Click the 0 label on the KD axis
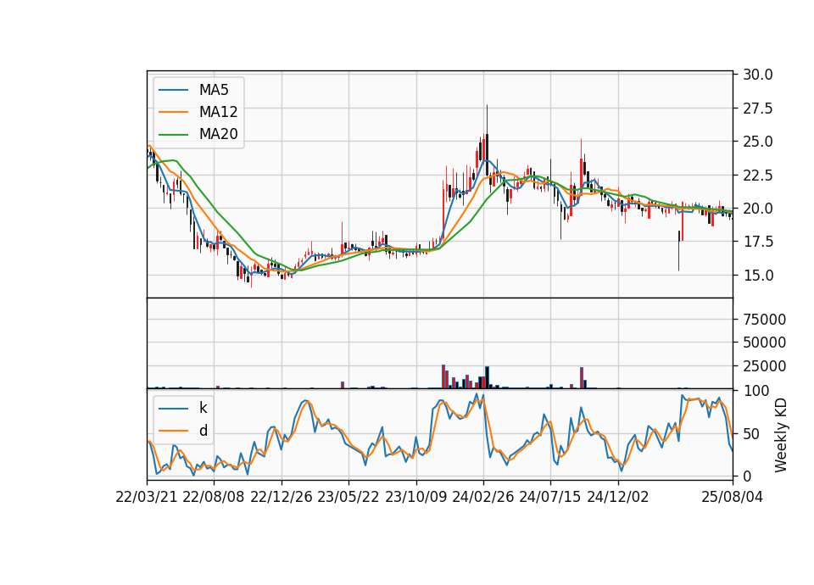This screenshot has width=814, height=585. [x=747, y=476]
